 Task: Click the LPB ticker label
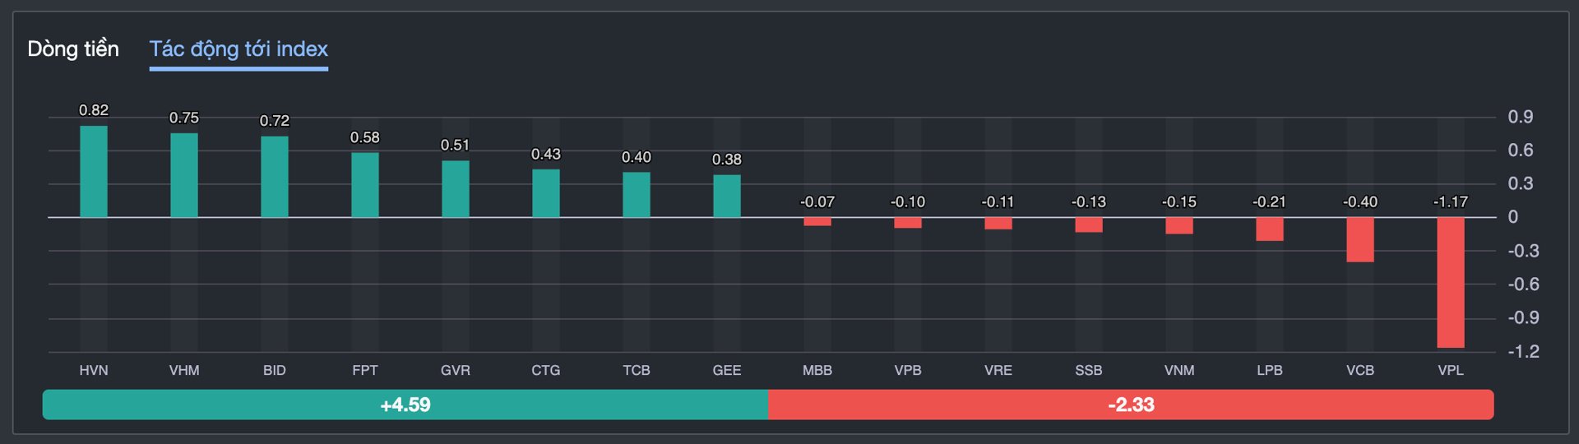pyautogui.click(x=1270, y=370)
